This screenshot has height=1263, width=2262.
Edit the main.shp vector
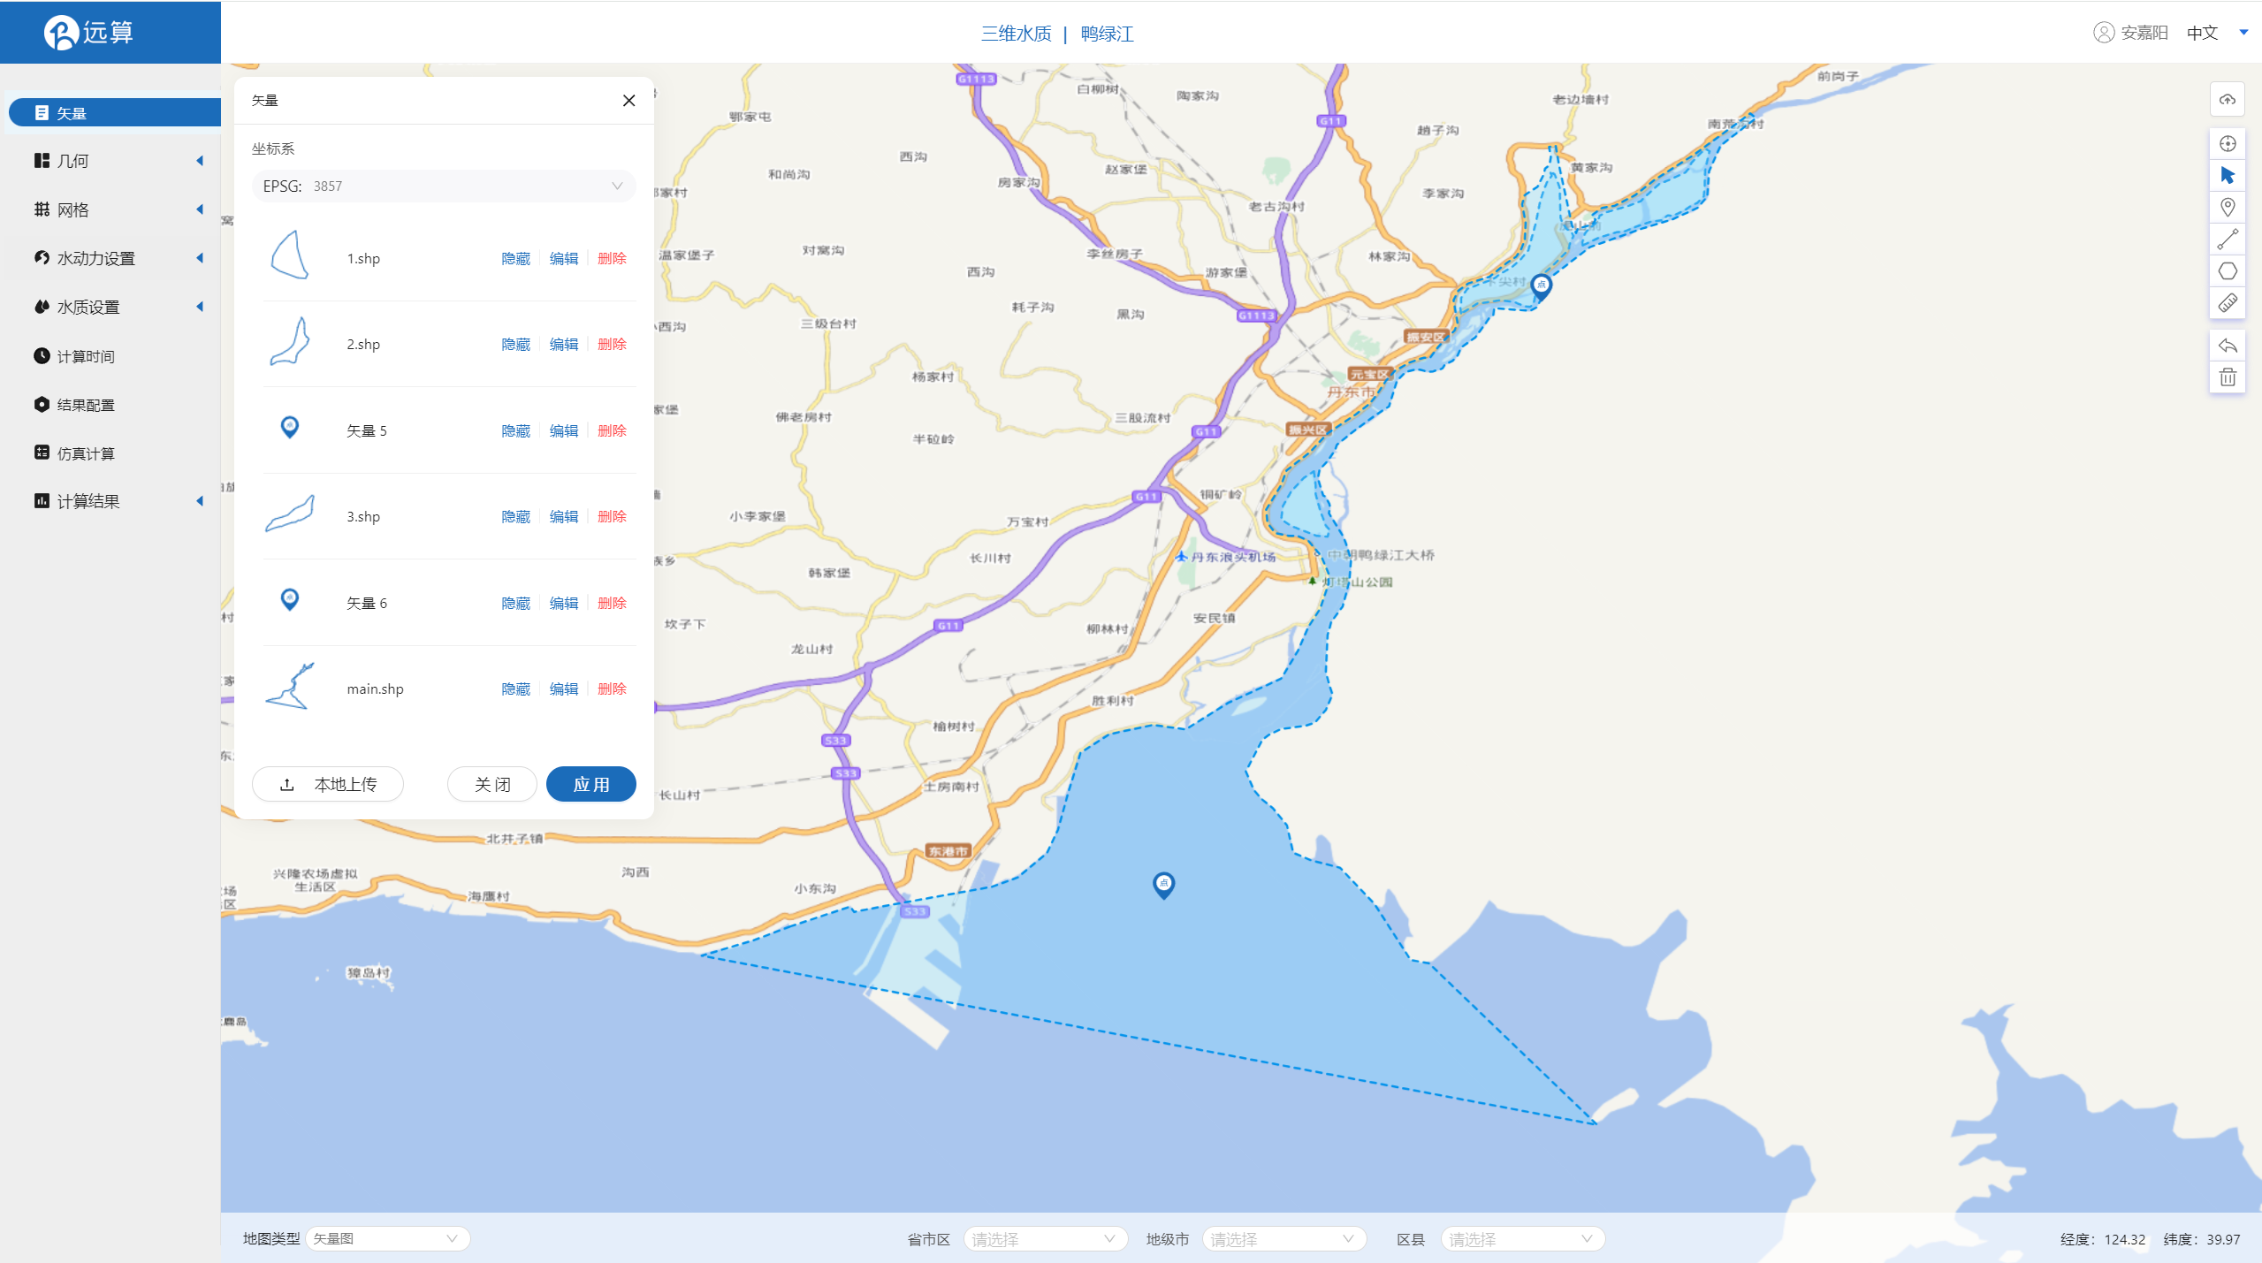pos(564,689)
